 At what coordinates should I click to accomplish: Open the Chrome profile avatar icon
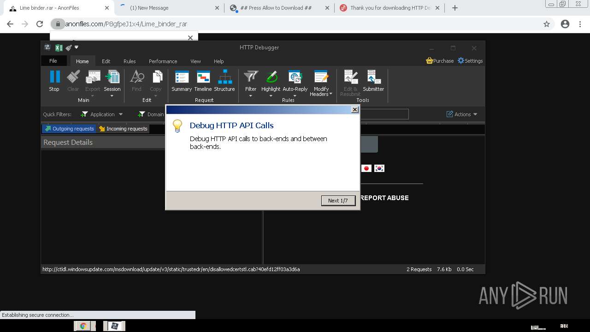coord(565,24)
